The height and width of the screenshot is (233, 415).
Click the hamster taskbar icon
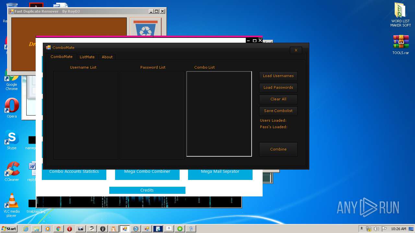(x=114, y=229)
